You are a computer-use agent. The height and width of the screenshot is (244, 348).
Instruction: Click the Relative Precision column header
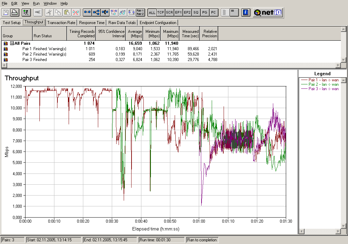209,34
